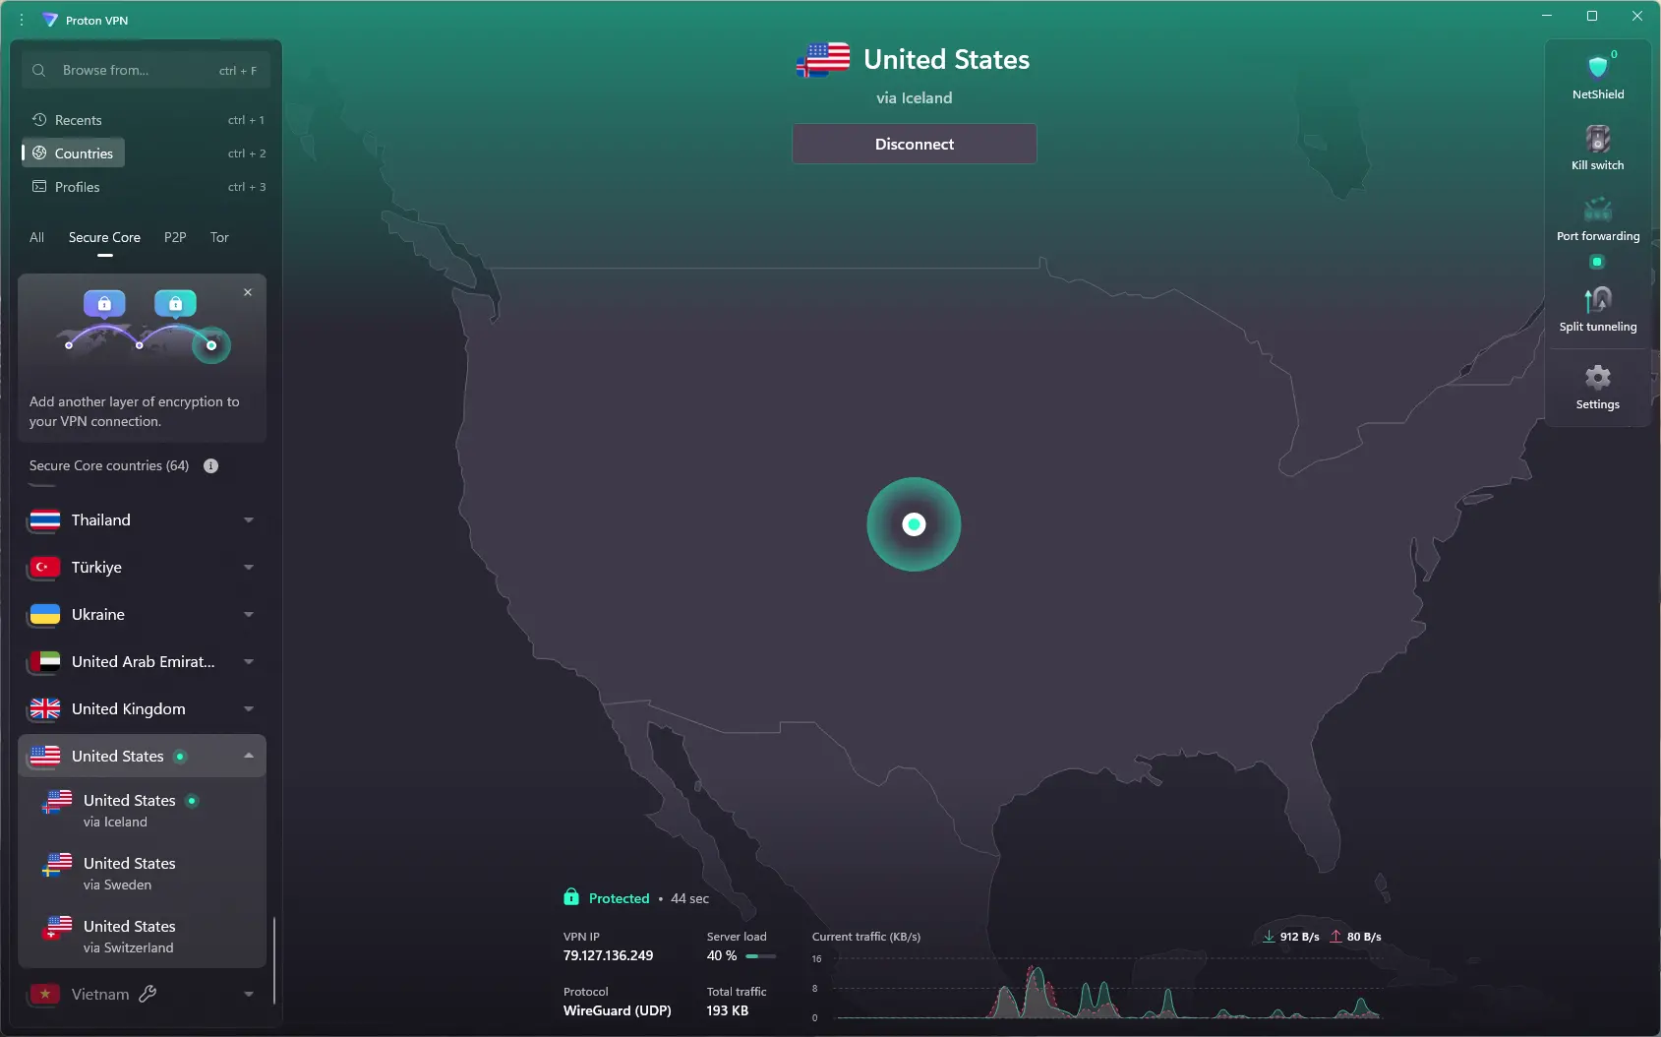Open the three-dot app menu

coord(21,20)
